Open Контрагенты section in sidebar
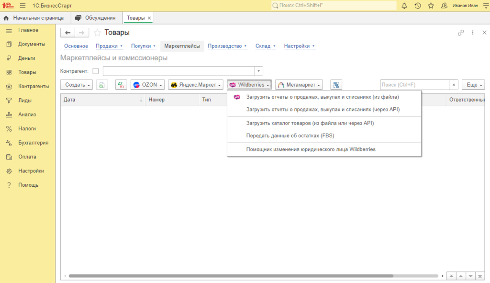Screen dimensions: 490x283 point(33,86)
